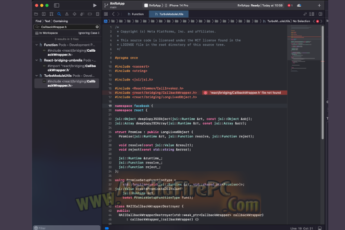Open the Debug navigator
The image size is (345, 230).
(82, 14)
